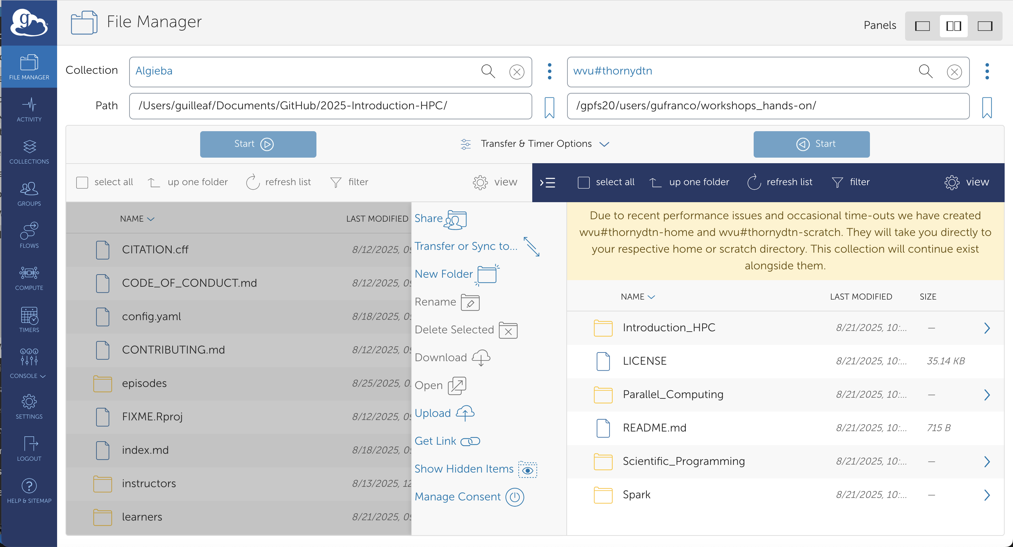Open the Spark folder chevron
The image size is (1013, 547).
(x=987, y=495)
